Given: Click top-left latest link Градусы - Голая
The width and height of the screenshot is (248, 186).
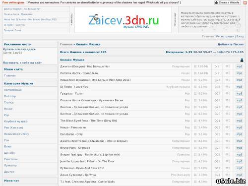Looking at the screenshot, I should [x=12, y=30].
